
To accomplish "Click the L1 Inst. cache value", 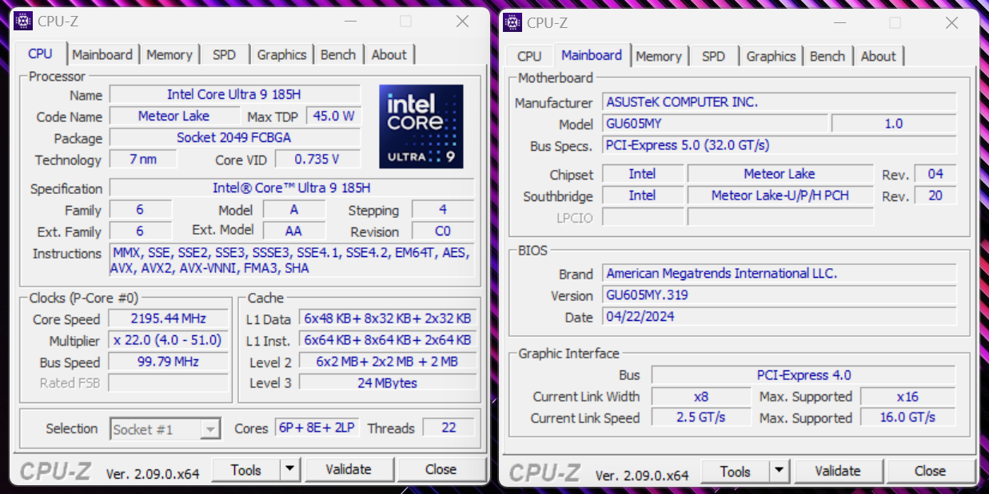I will click(388, 340).
